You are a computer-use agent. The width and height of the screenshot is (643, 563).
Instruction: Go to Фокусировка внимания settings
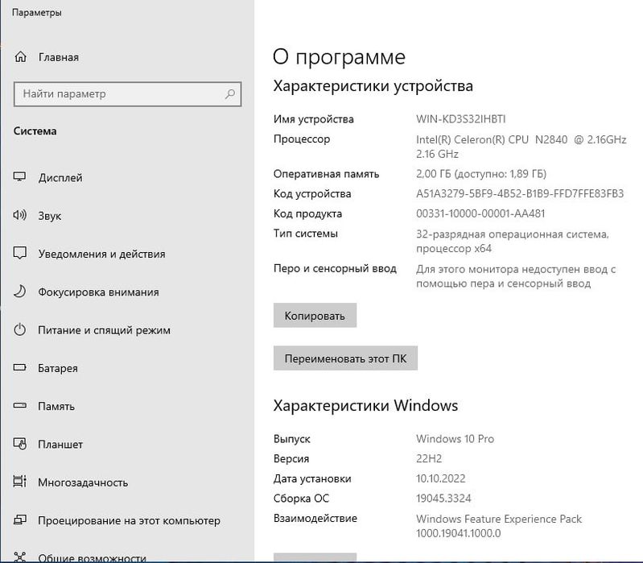tap(98, 292)
